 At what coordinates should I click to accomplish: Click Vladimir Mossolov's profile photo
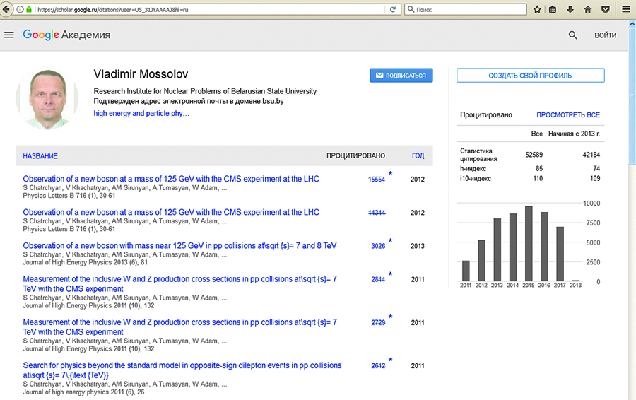point(47,98)
